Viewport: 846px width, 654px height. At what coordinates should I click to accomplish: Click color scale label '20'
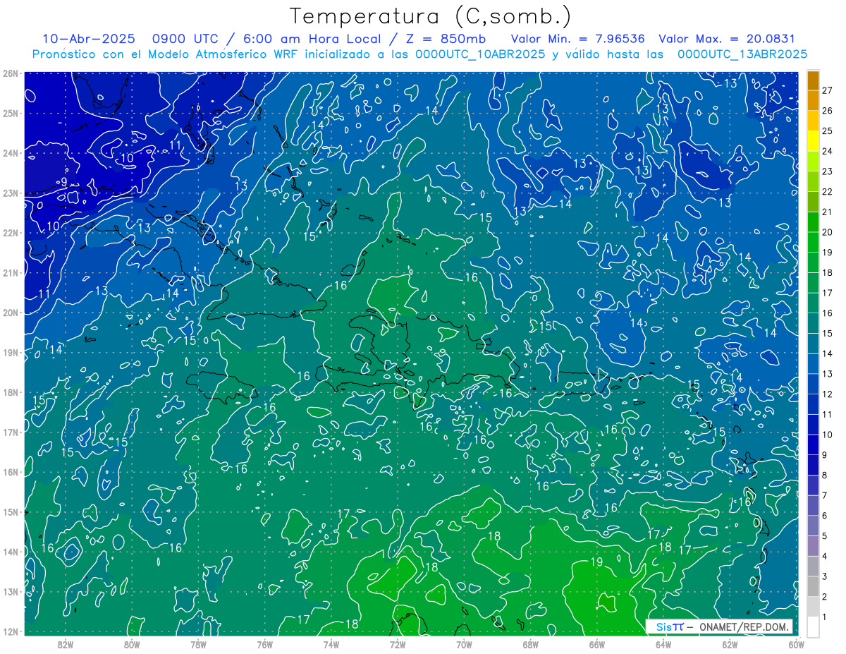click(828, 232)
